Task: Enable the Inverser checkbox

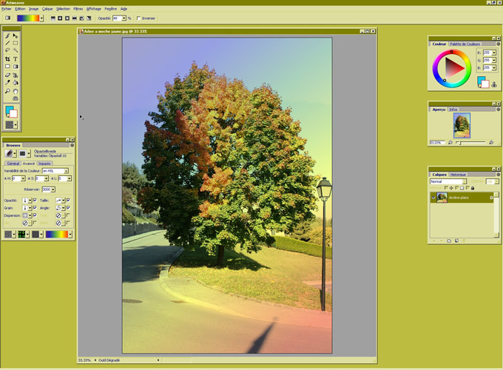Action: click(139, 18)
